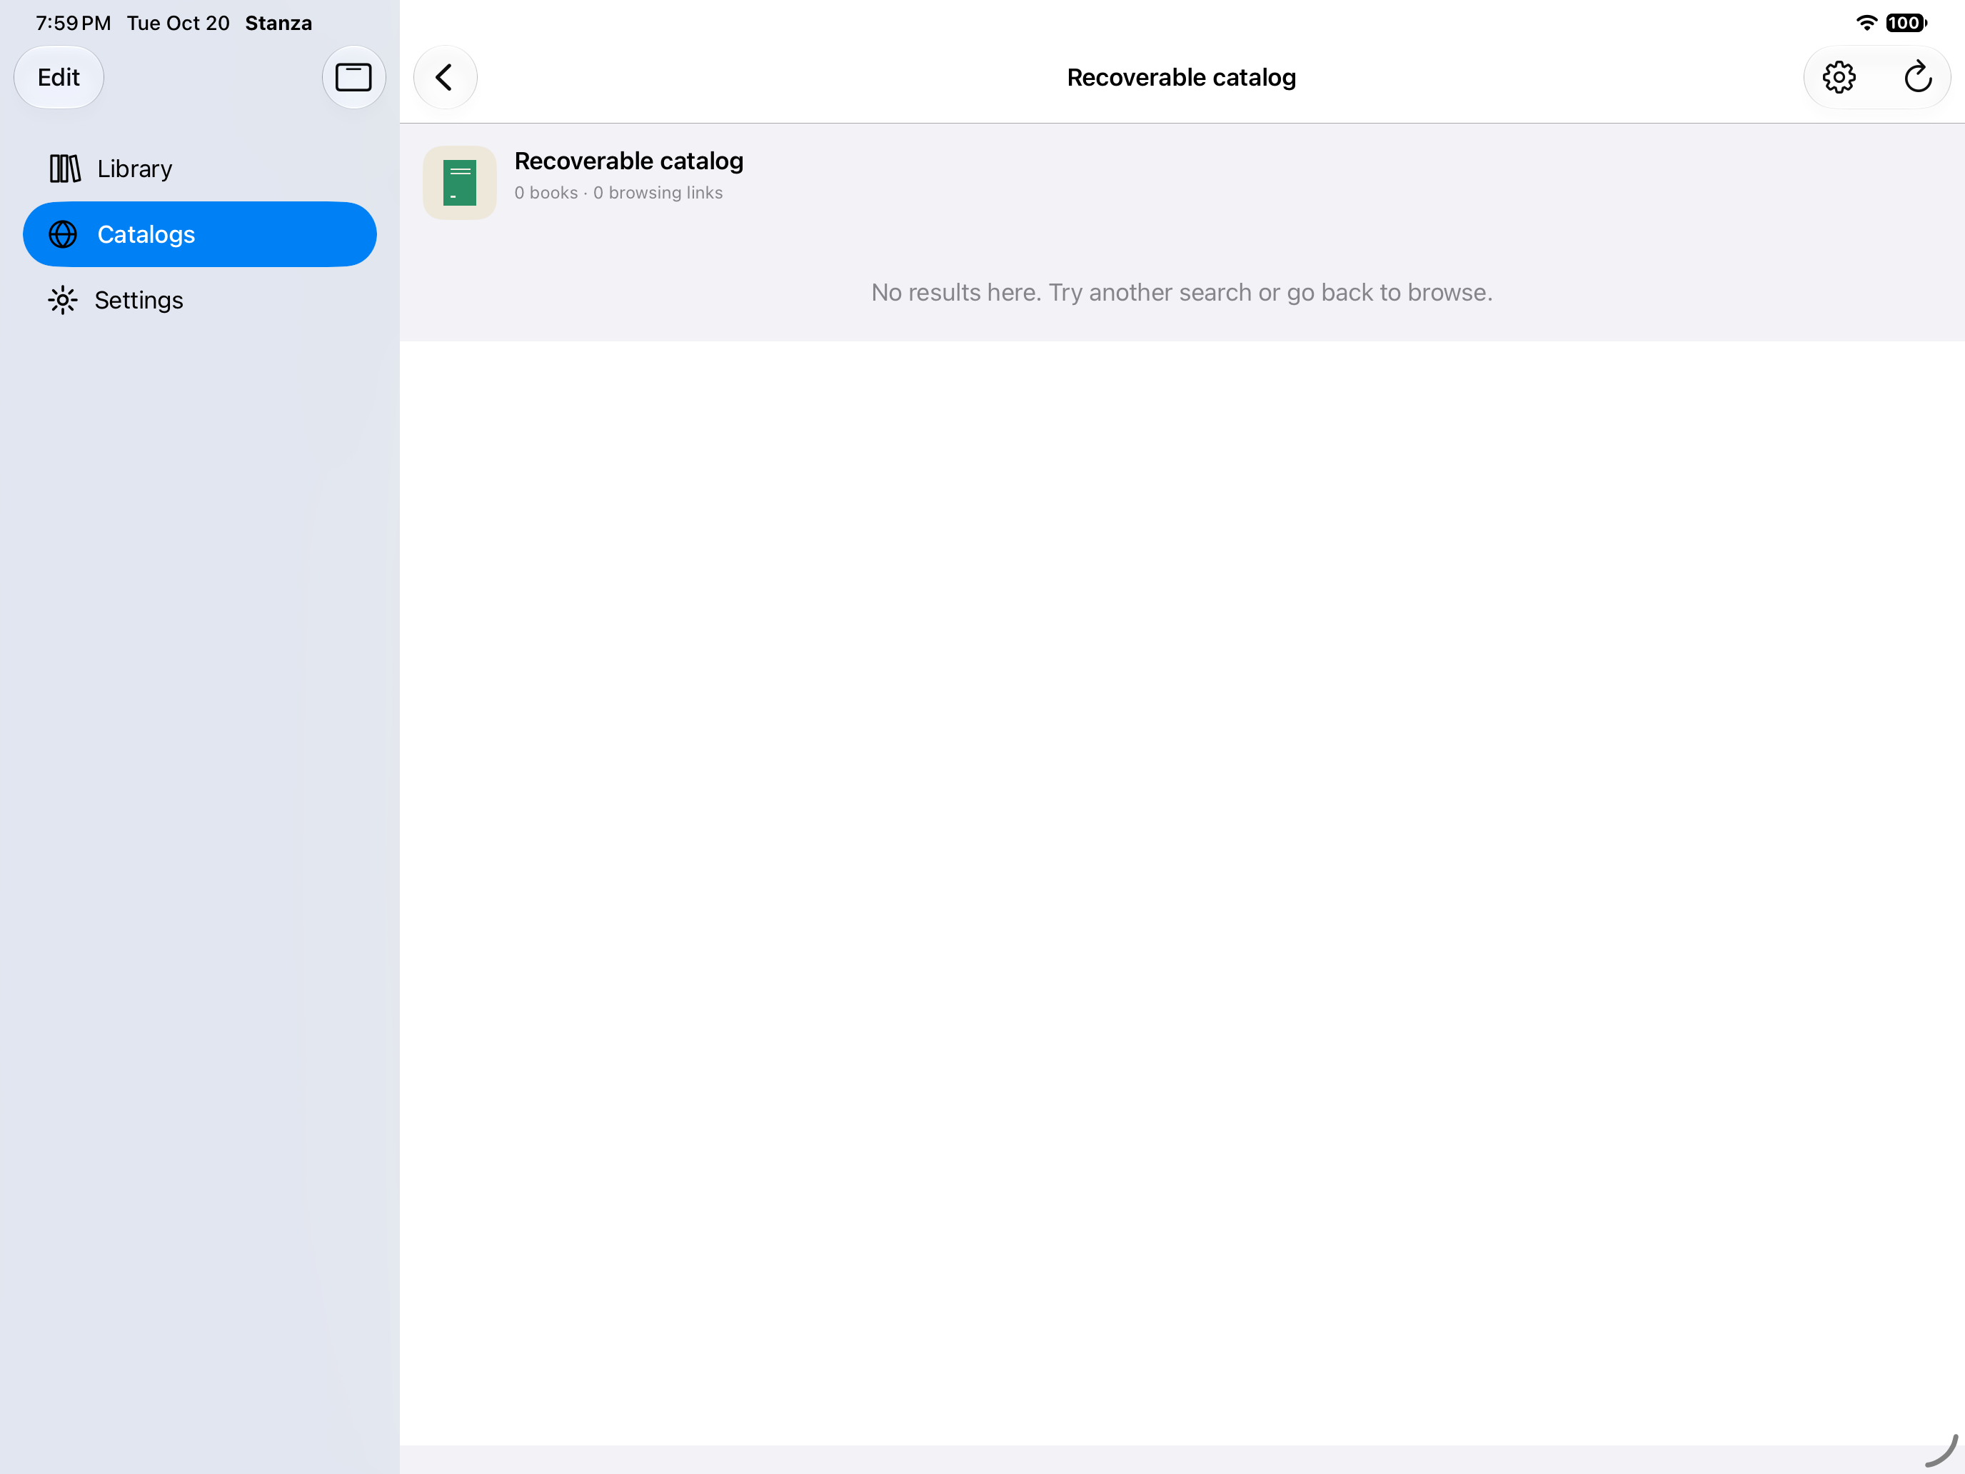Tap the 7:59 PM clock
This screenshot has width=1965, height=1474.
(x=74, y=23)
